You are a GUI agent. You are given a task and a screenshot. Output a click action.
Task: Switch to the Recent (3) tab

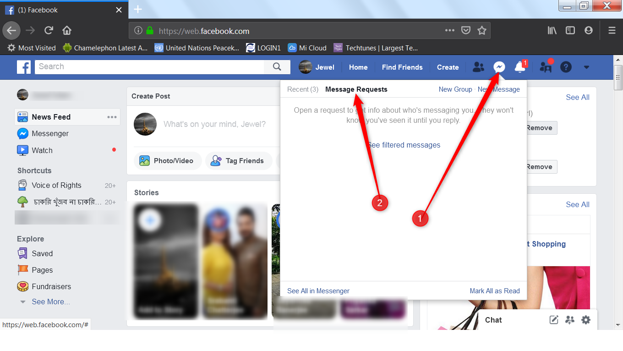pyautogui.click(x=303, y=89)
